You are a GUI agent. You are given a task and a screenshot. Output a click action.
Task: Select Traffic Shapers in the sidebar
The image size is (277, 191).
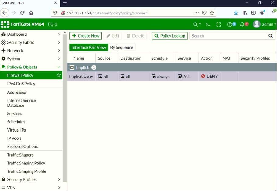[x=20, y=155]
